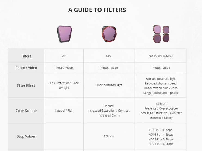Click the 'Block polarised light' cell
The width and height of the screenshot is (202, 151).
pos(109,85)
